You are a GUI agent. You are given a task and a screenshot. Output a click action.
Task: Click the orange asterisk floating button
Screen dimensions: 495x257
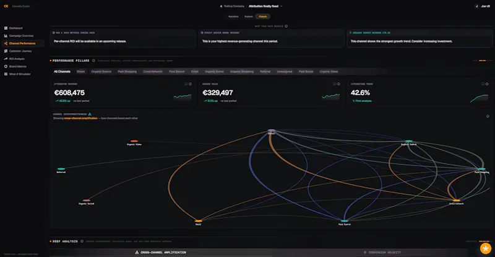pyautogui.click(x=486, y=248)
